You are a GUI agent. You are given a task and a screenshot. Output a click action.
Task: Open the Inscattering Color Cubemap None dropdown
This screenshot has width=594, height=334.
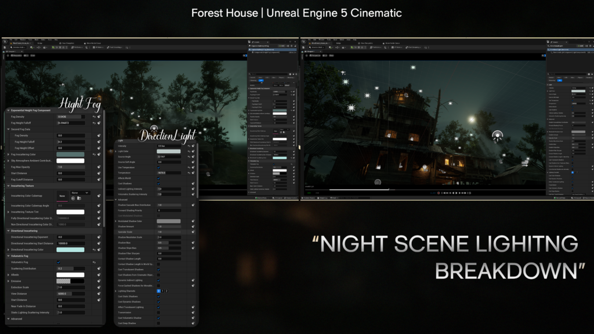point(81,193)
